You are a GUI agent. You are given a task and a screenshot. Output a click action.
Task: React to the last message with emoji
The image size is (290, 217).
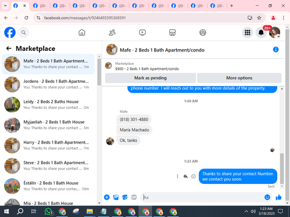tap(193, 176)
